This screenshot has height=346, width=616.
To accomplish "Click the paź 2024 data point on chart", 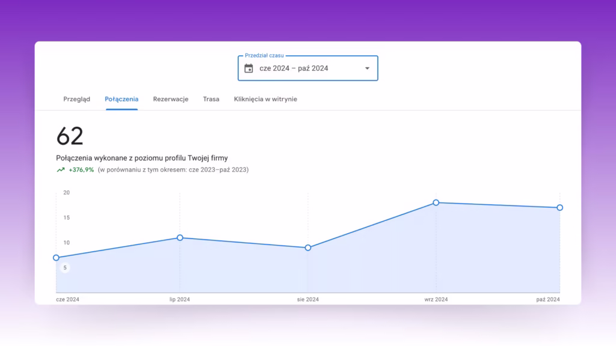I will tap(560, 207).
